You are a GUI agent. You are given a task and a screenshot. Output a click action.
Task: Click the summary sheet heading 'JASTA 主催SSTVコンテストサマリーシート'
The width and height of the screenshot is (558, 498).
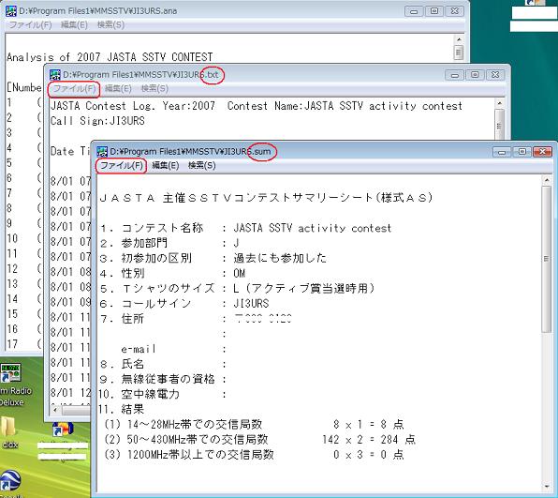pos(266,198)
